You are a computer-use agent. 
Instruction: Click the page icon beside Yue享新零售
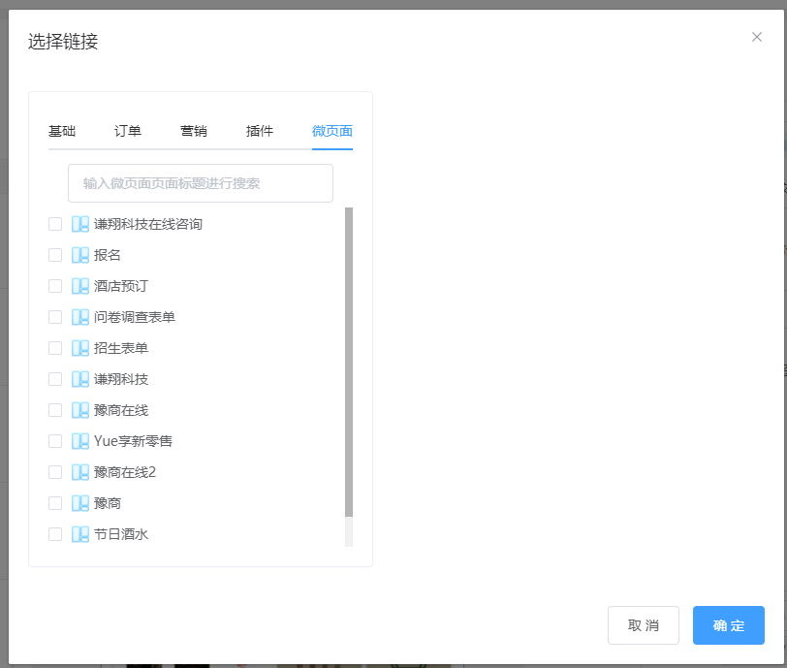[x=80, y=441]
